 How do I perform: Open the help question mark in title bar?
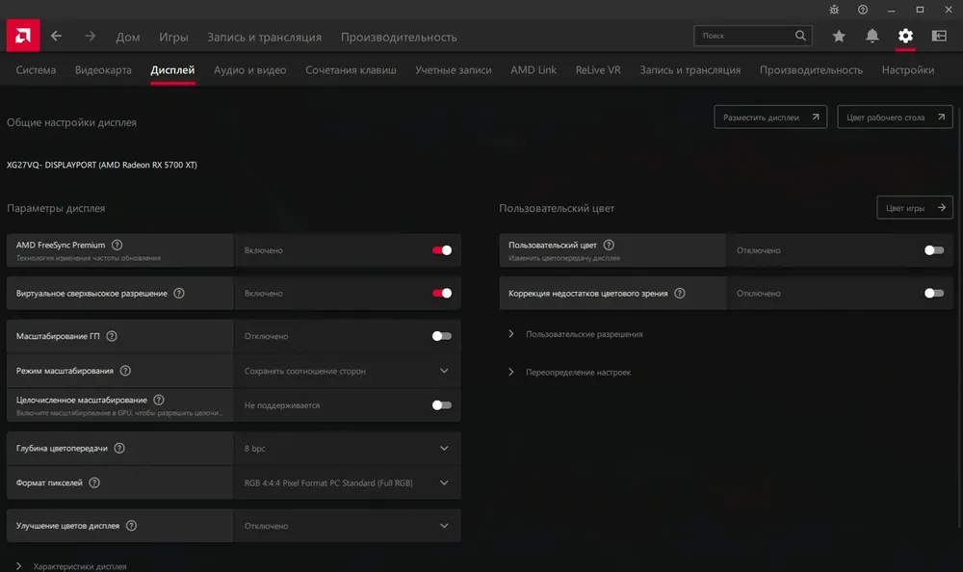(x=863, y=10)
